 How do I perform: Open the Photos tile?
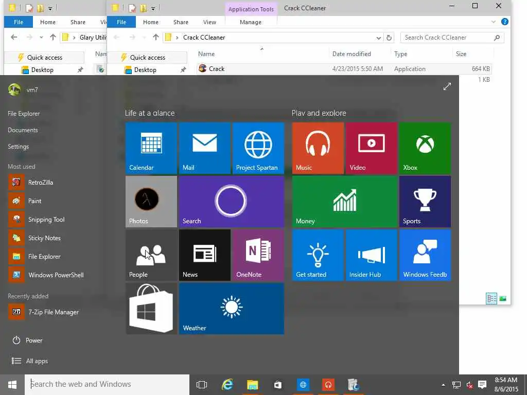coord(151,202)
